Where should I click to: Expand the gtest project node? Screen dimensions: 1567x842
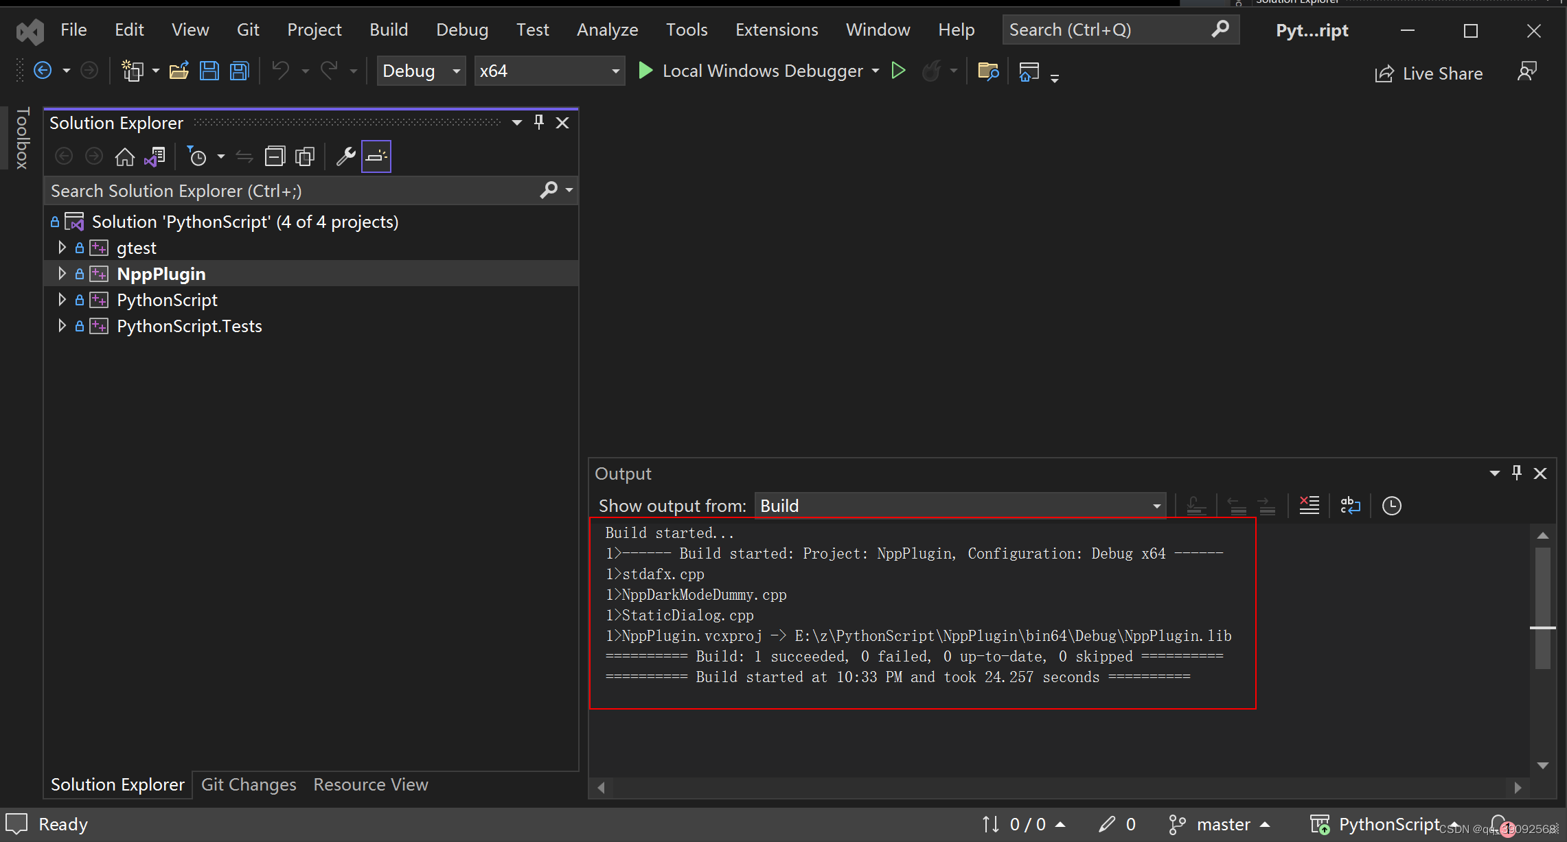(62, 248)
